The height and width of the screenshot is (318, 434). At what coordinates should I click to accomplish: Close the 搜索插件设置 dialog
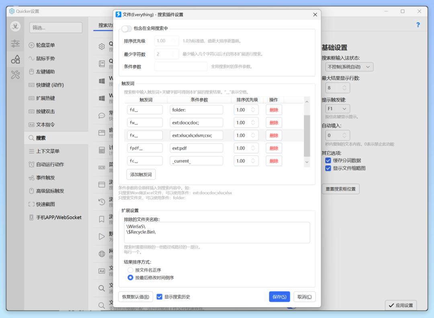click(315, 15)
